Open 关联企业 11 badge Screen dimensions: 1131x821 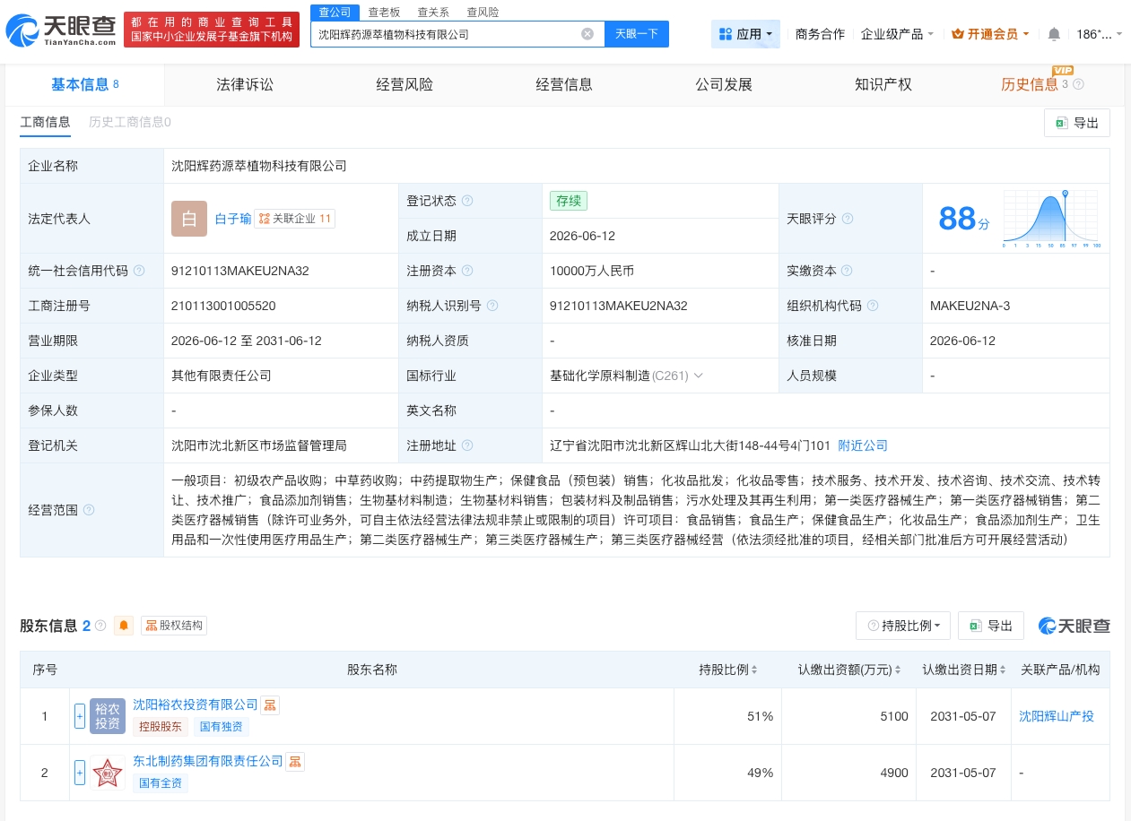coord(294,219)
